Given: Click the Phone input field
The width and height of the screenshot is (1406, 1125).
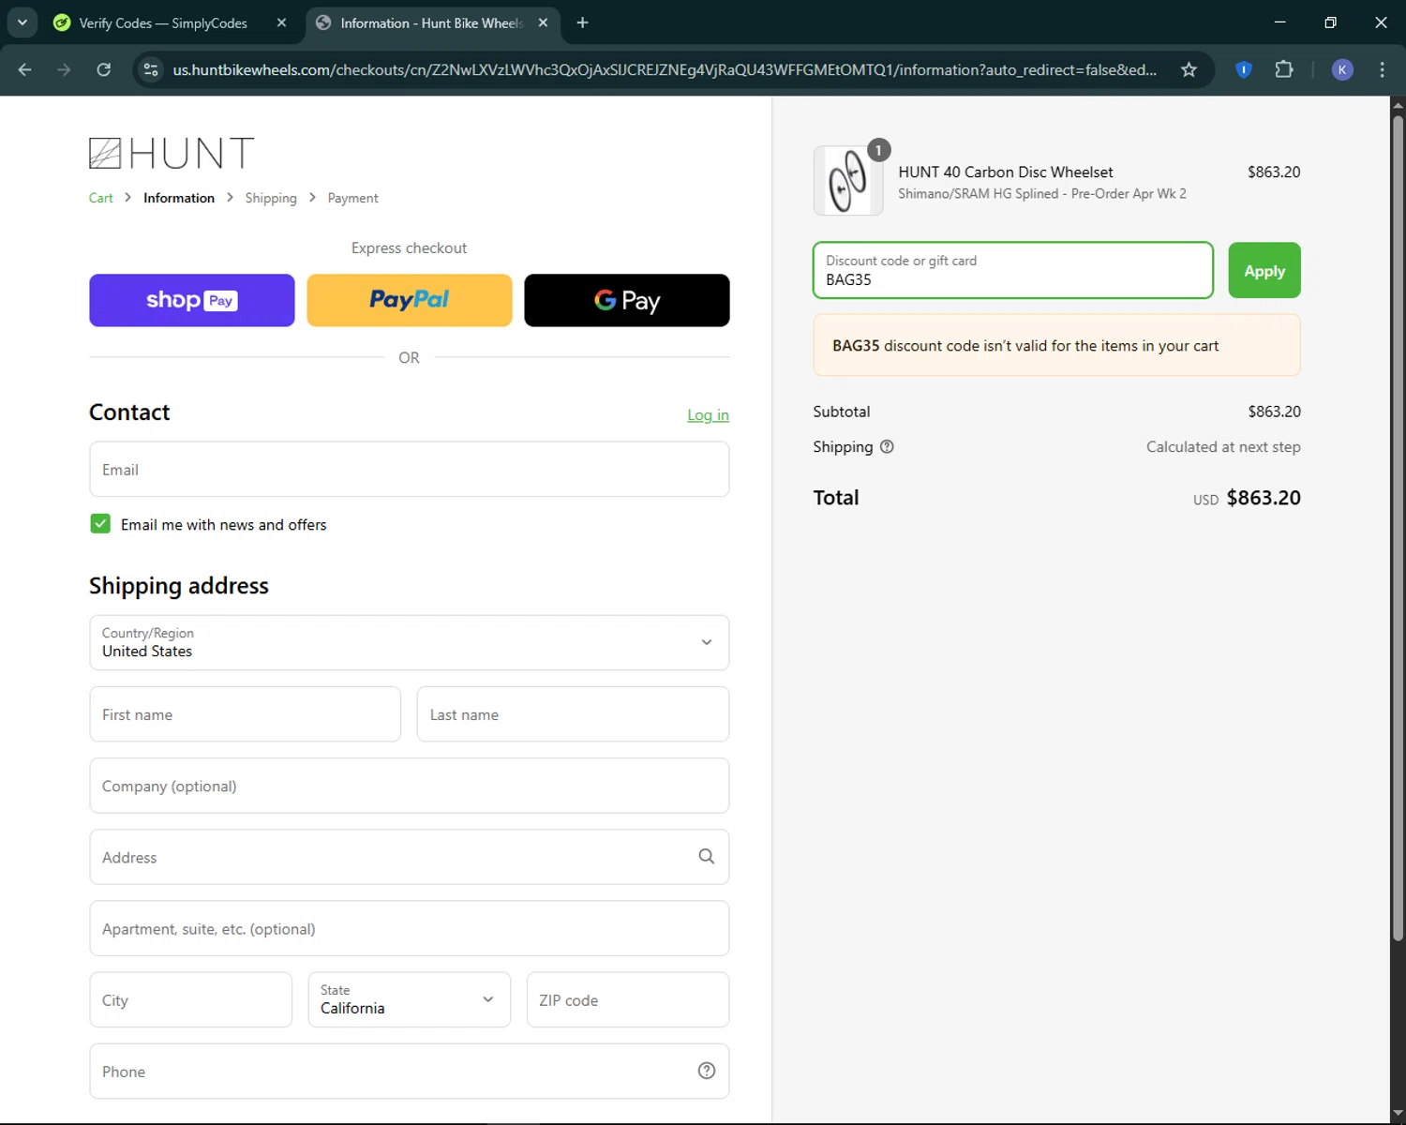Looking at the screenshot, I should pos(410,1071).
